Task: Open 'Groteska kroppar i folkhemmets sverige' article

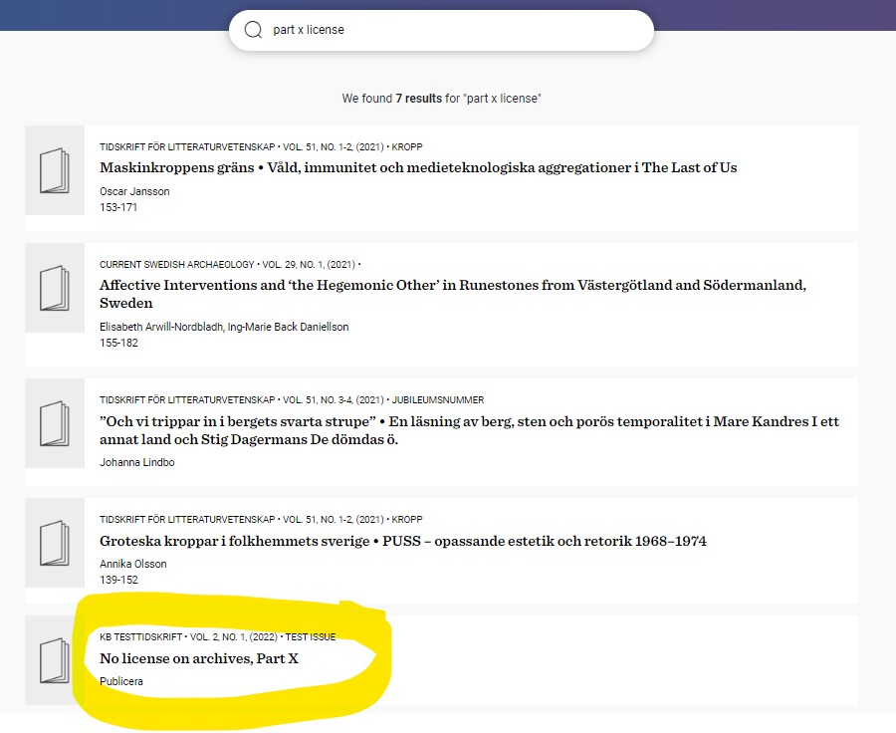Action: pyautogui.click(x=402, y=541)
